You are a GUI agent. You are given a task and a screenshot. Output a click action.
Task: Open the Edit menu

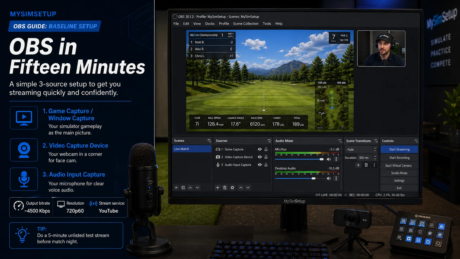click(186, 24)
